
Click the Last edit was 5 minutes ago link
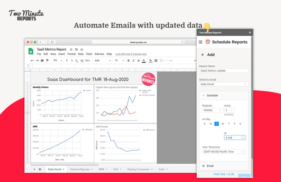pos(131,54)
